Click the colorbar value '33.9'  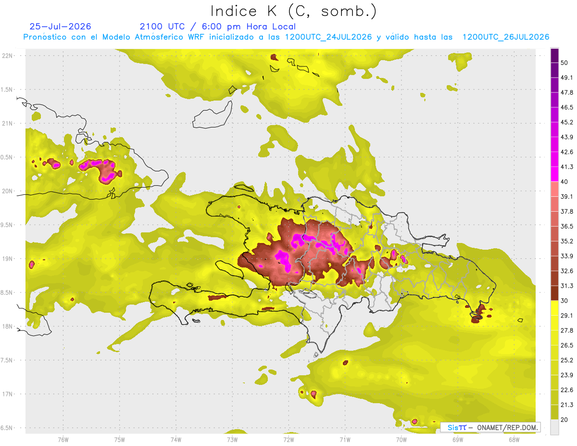tap(567, 256)
